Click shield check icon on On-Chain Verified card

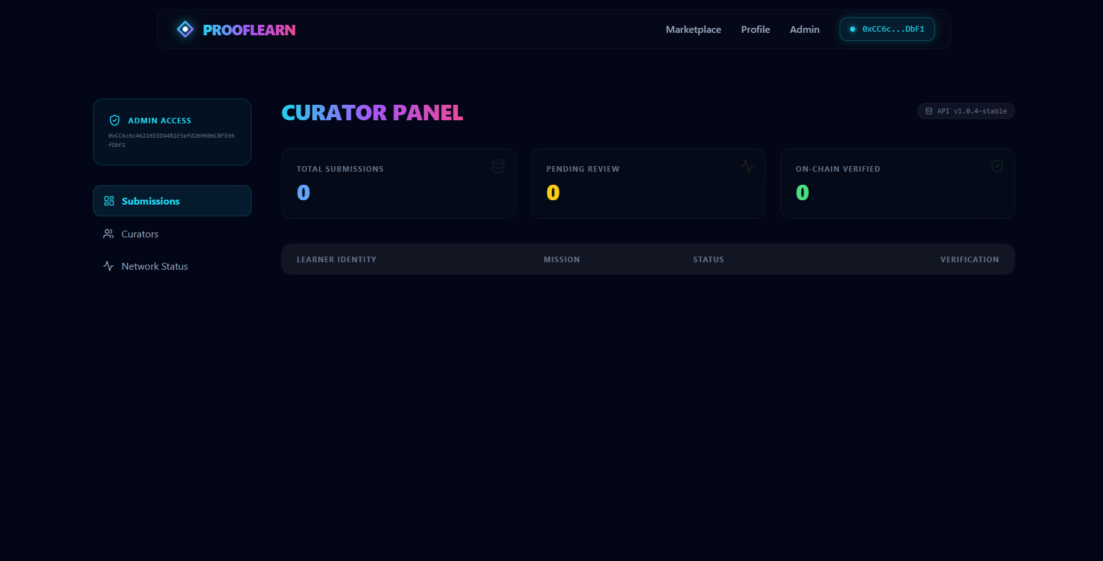click(x=997, y=166)
